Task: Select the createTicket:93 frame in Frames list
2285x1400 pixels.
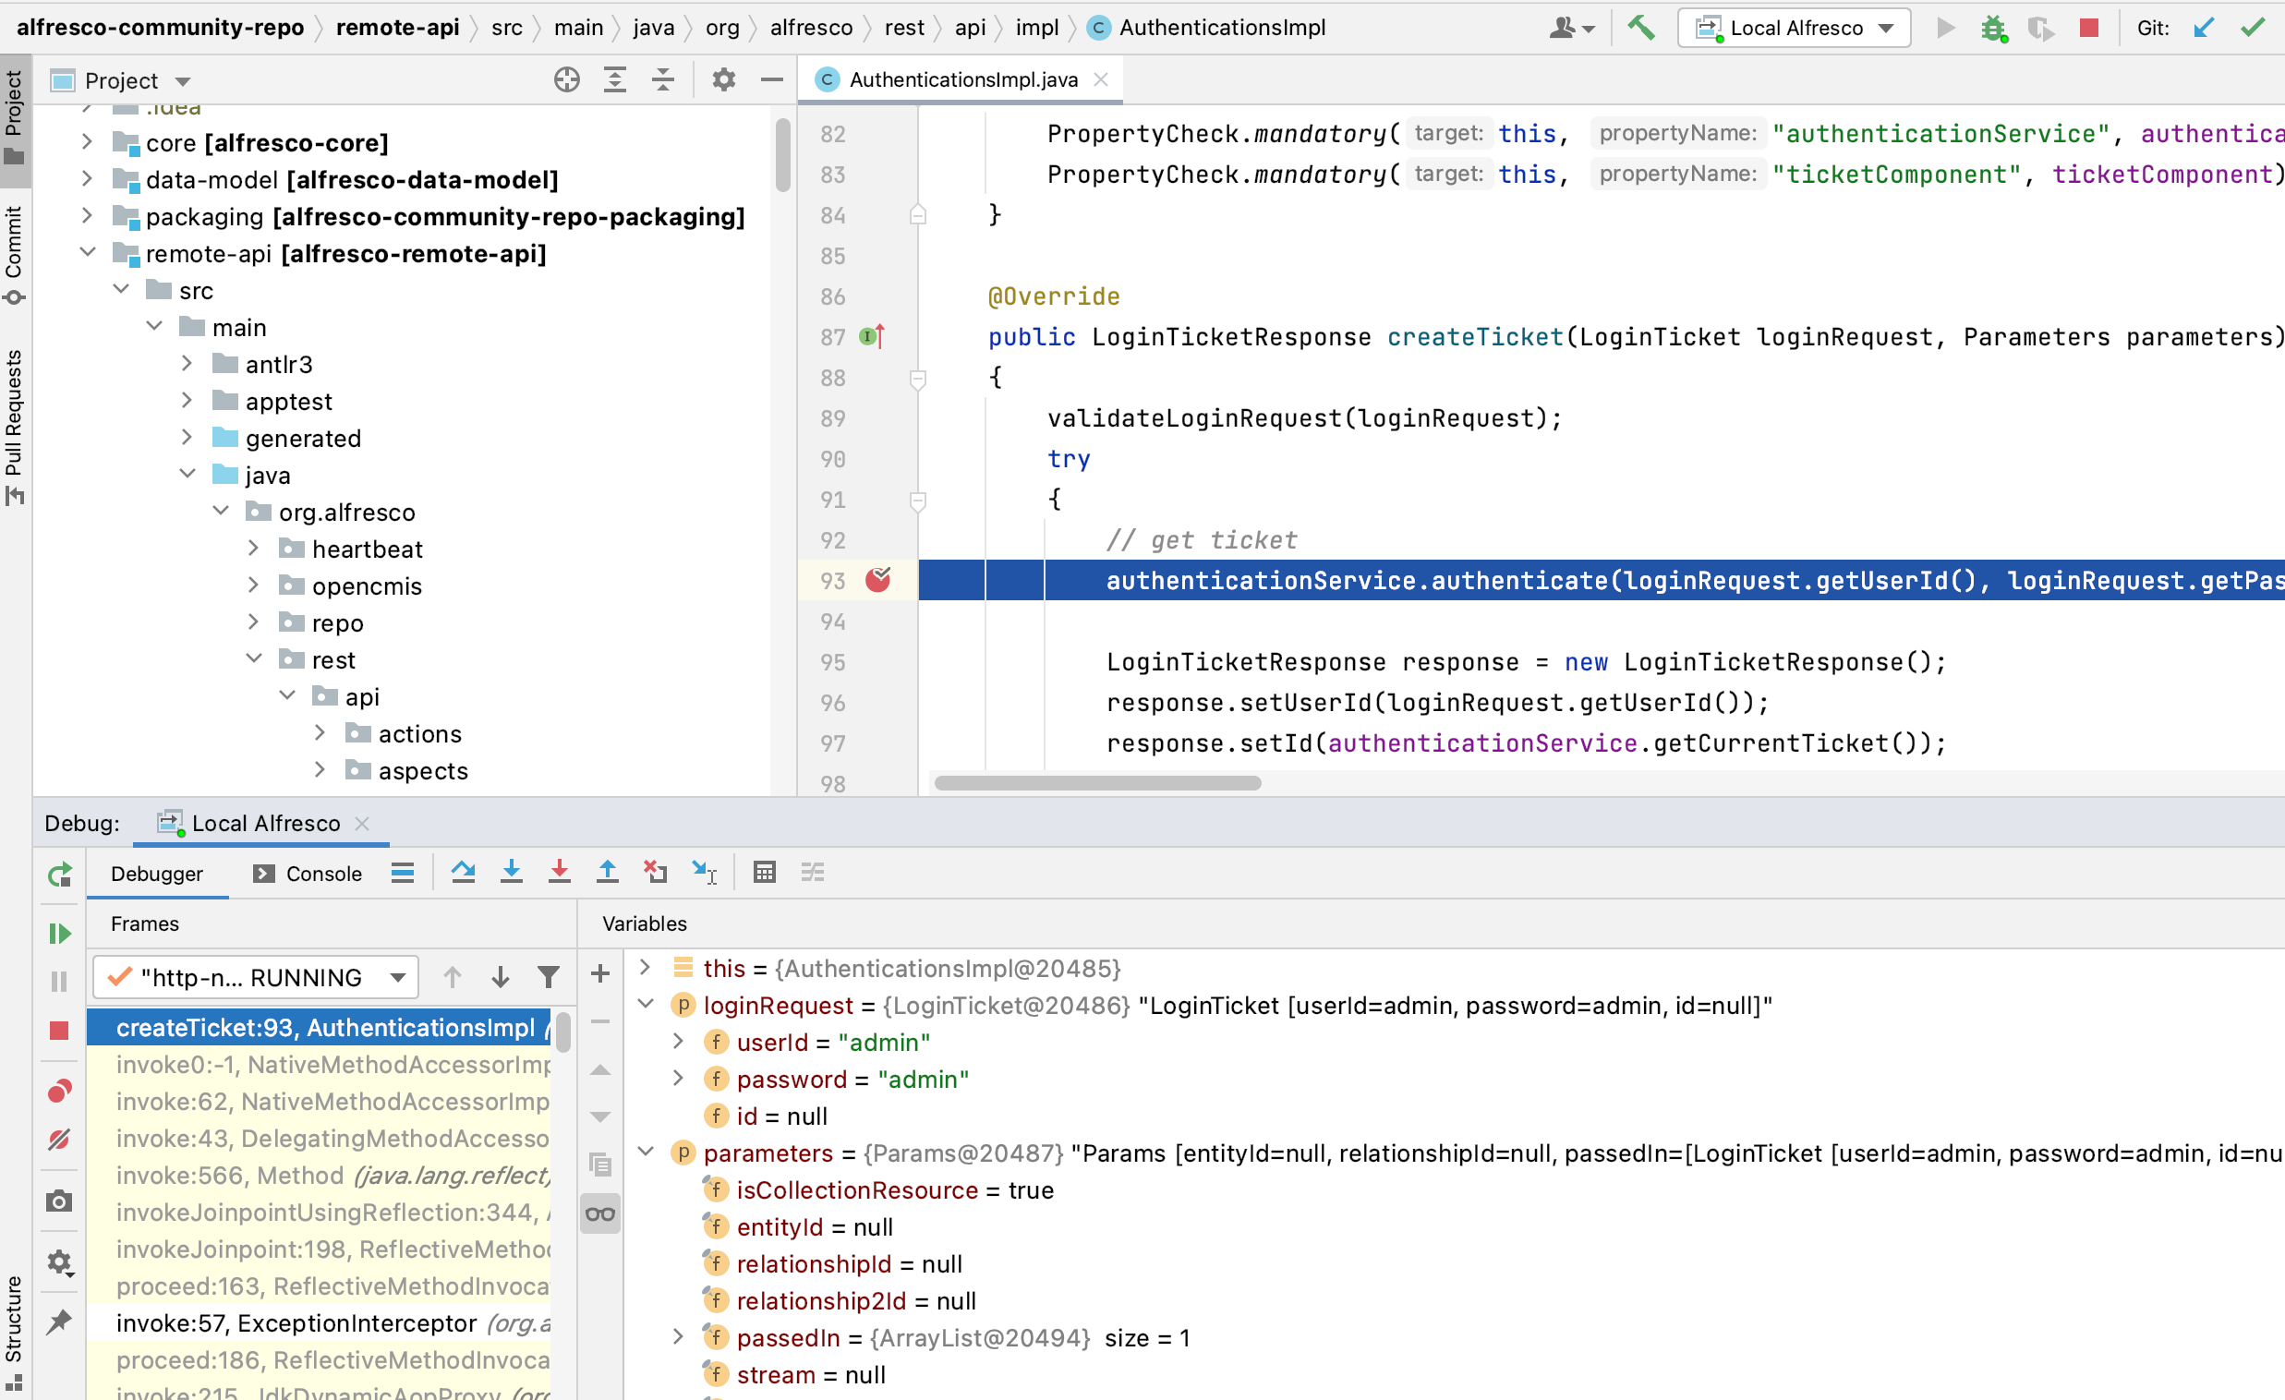Action: click(324, 1027)
